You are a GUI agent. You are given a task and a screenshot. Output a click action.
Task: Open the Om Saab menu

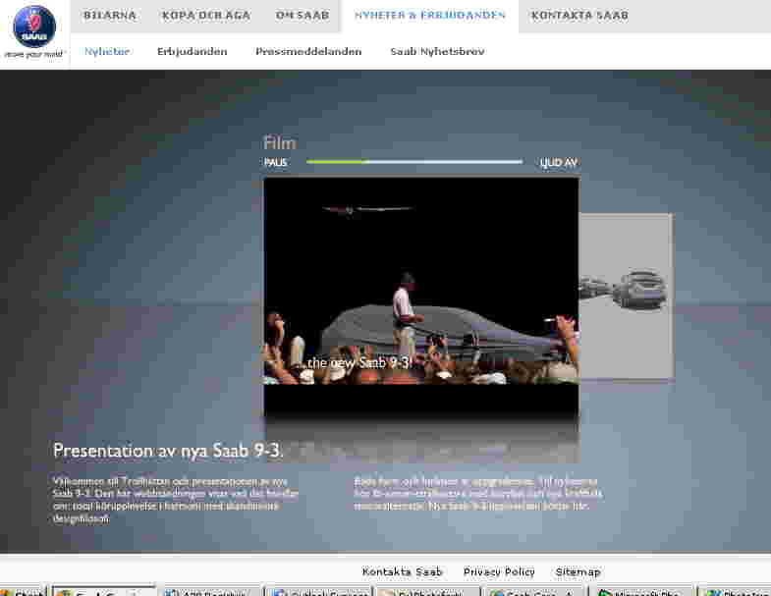(303, 16)
